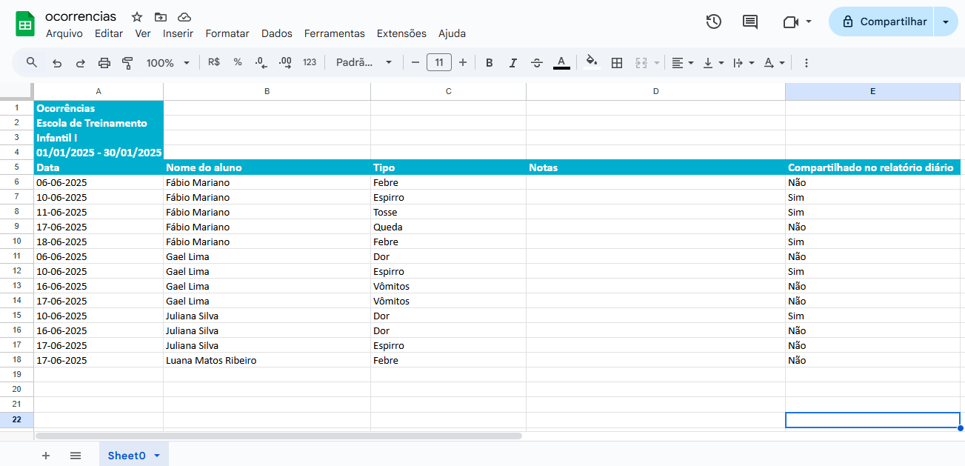Image resolution: width=965 pixels, height=466 pixels.
Task: Click the merge cells icon
Action: (641, 63)
